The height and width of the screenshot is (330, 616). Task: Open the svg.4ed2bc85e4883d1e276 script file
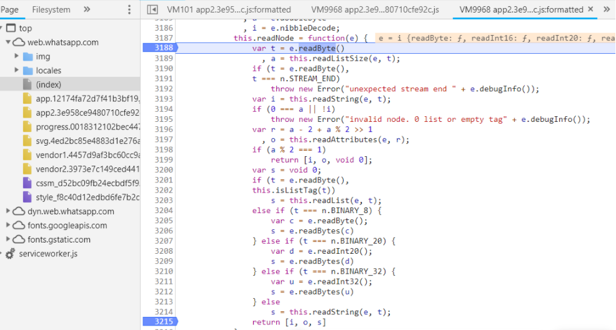[87, 141]
